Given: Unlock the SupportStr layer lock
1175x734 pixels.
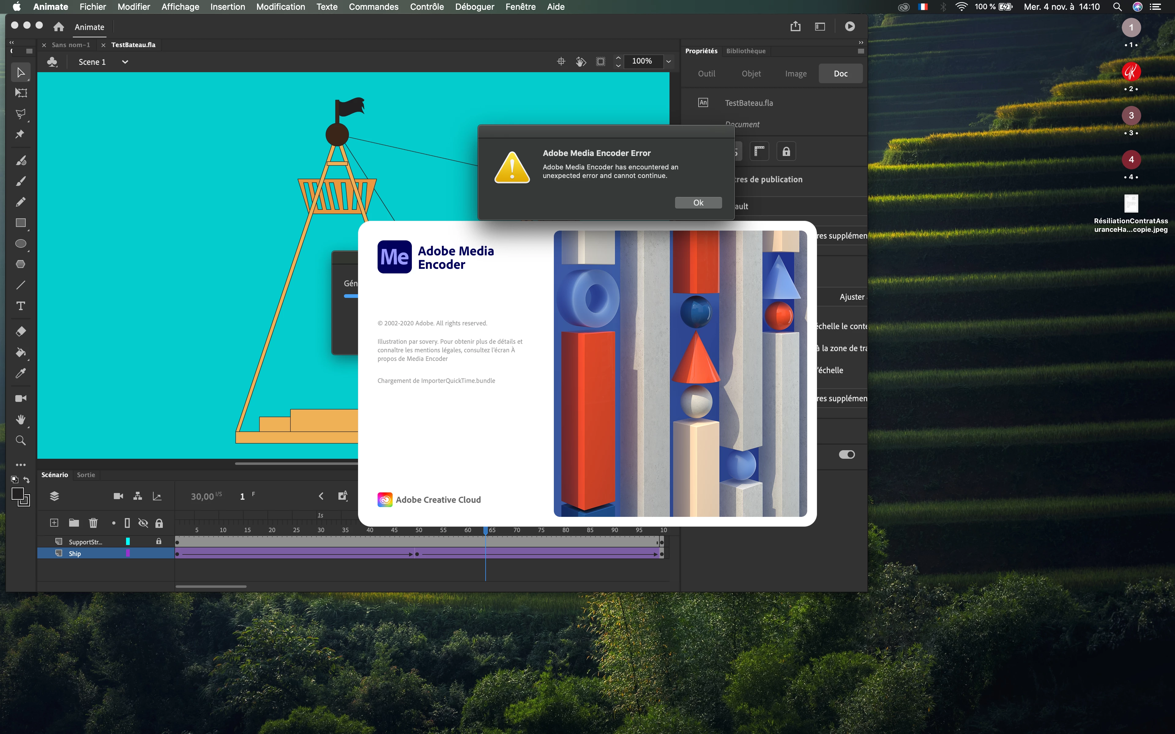Looking at the screenshot, I should click(x=159, y=541).
